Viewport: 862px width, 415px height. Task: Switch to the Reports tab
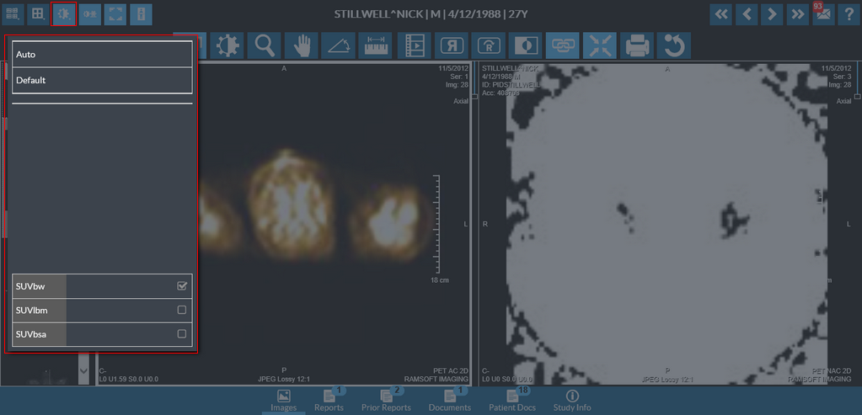tap(329, 401)
